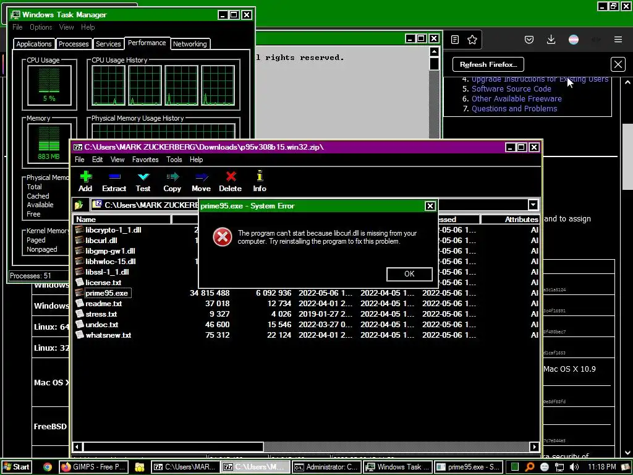Open the 7-Zip address bar dropdown arrow
Image resolution: width=633 pixels, height=475 pixels.
pos(533,205)
